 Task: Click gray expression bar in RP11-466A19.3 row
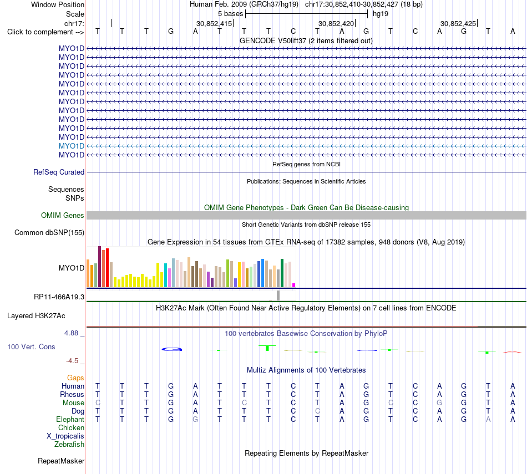click(x=278, y=295)
